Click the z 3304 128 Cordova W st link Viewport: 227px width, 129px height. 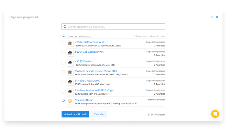click(89, 52)
